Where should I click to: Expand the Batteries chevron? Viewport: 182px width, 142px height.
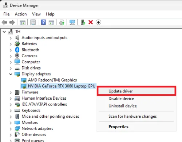[x=11, y=44]
